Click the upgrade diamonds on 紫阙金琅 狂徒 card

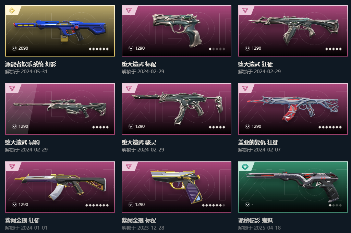pos(97,205)
